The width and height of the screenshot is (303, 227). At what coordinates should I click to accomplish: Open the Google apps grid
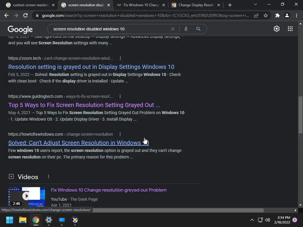click(x=290, y=29)
